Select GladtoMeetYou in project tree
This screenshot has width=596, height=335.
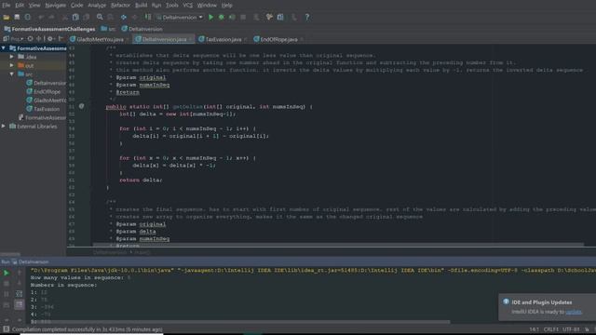coord(46,100)
